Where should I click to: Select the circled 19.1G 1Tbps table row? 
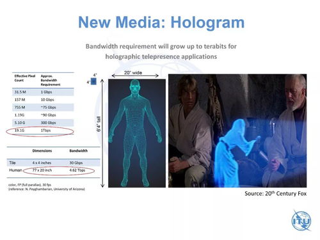click(40, 131)
